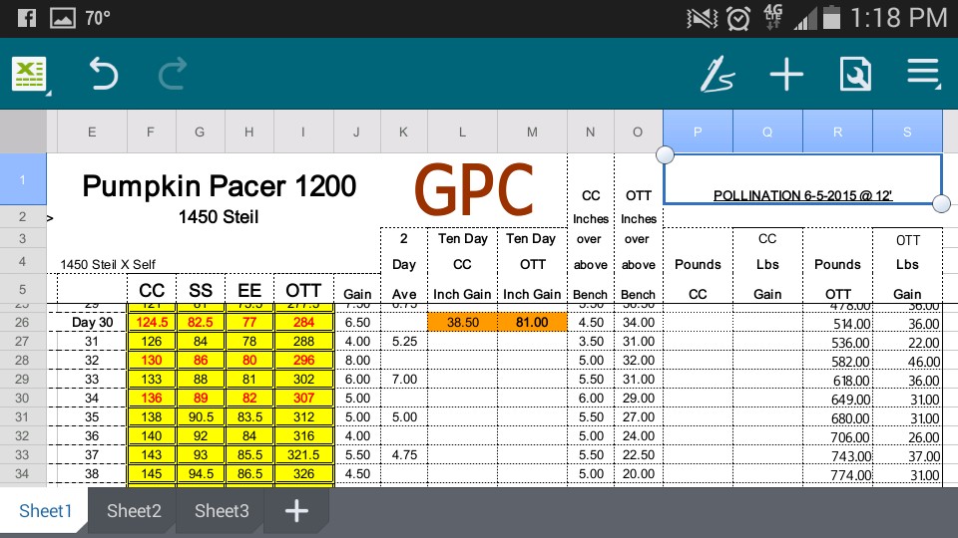Open the pen drawing tool
Screen dimensions: 958x538
717,75
